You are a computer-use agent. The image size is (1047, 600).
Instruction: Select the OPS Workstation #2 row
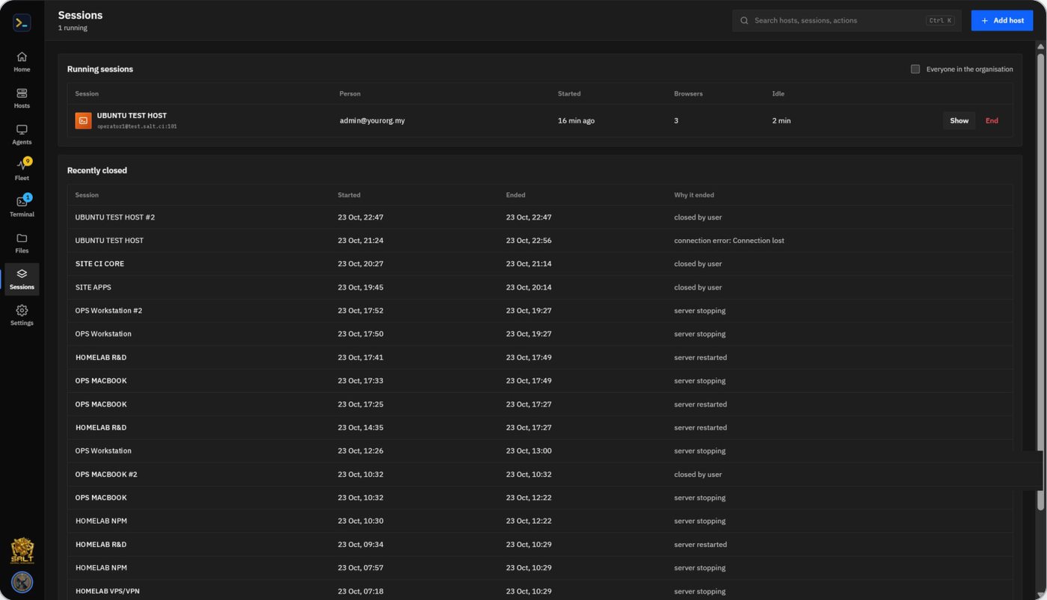coord(540,311)
